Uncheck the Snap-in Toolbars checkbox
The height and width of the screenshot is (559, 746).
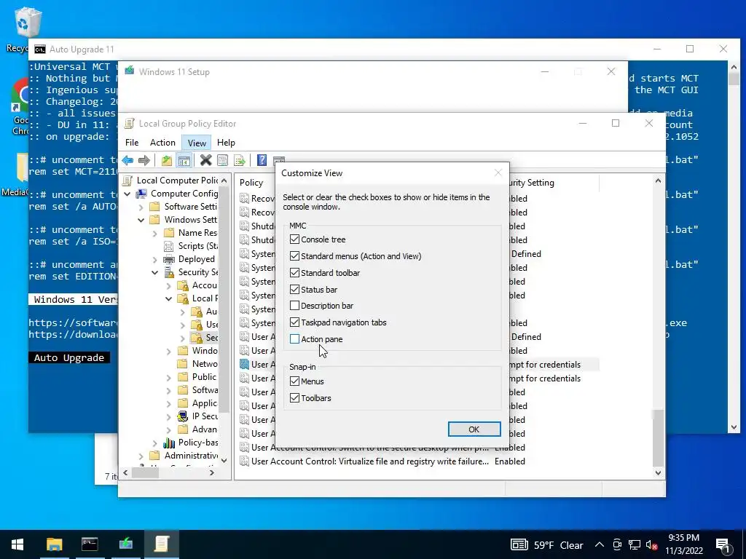pos(294,398)
